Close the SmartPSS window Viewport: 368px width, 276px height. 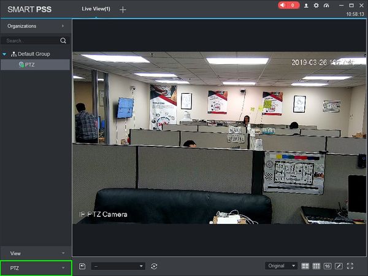(361, 5)
